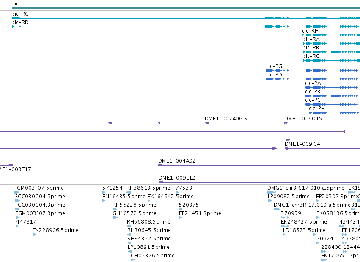Viewport: 360px width, 262px height.
Task: Open the cic-PD CDS label
Action: (274, 75)
